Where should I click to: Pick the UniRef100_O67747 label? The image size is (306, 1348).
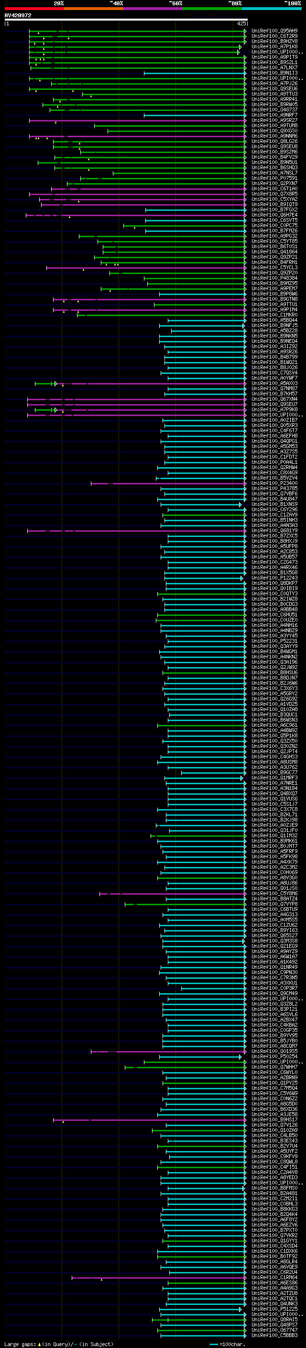[274, 1330]
